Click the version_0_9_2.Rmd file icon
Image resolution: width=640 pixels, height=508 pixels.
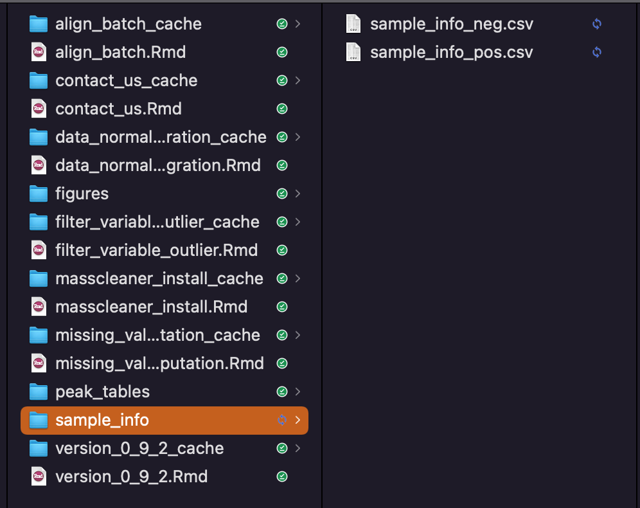click(39, 476)
